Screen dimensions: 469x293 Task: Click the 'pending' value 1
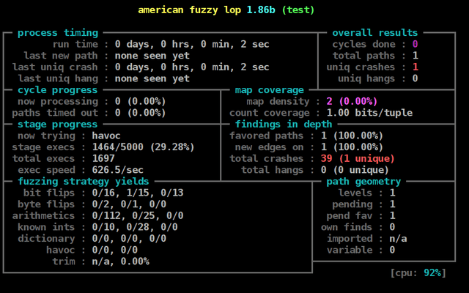(393, 204)
